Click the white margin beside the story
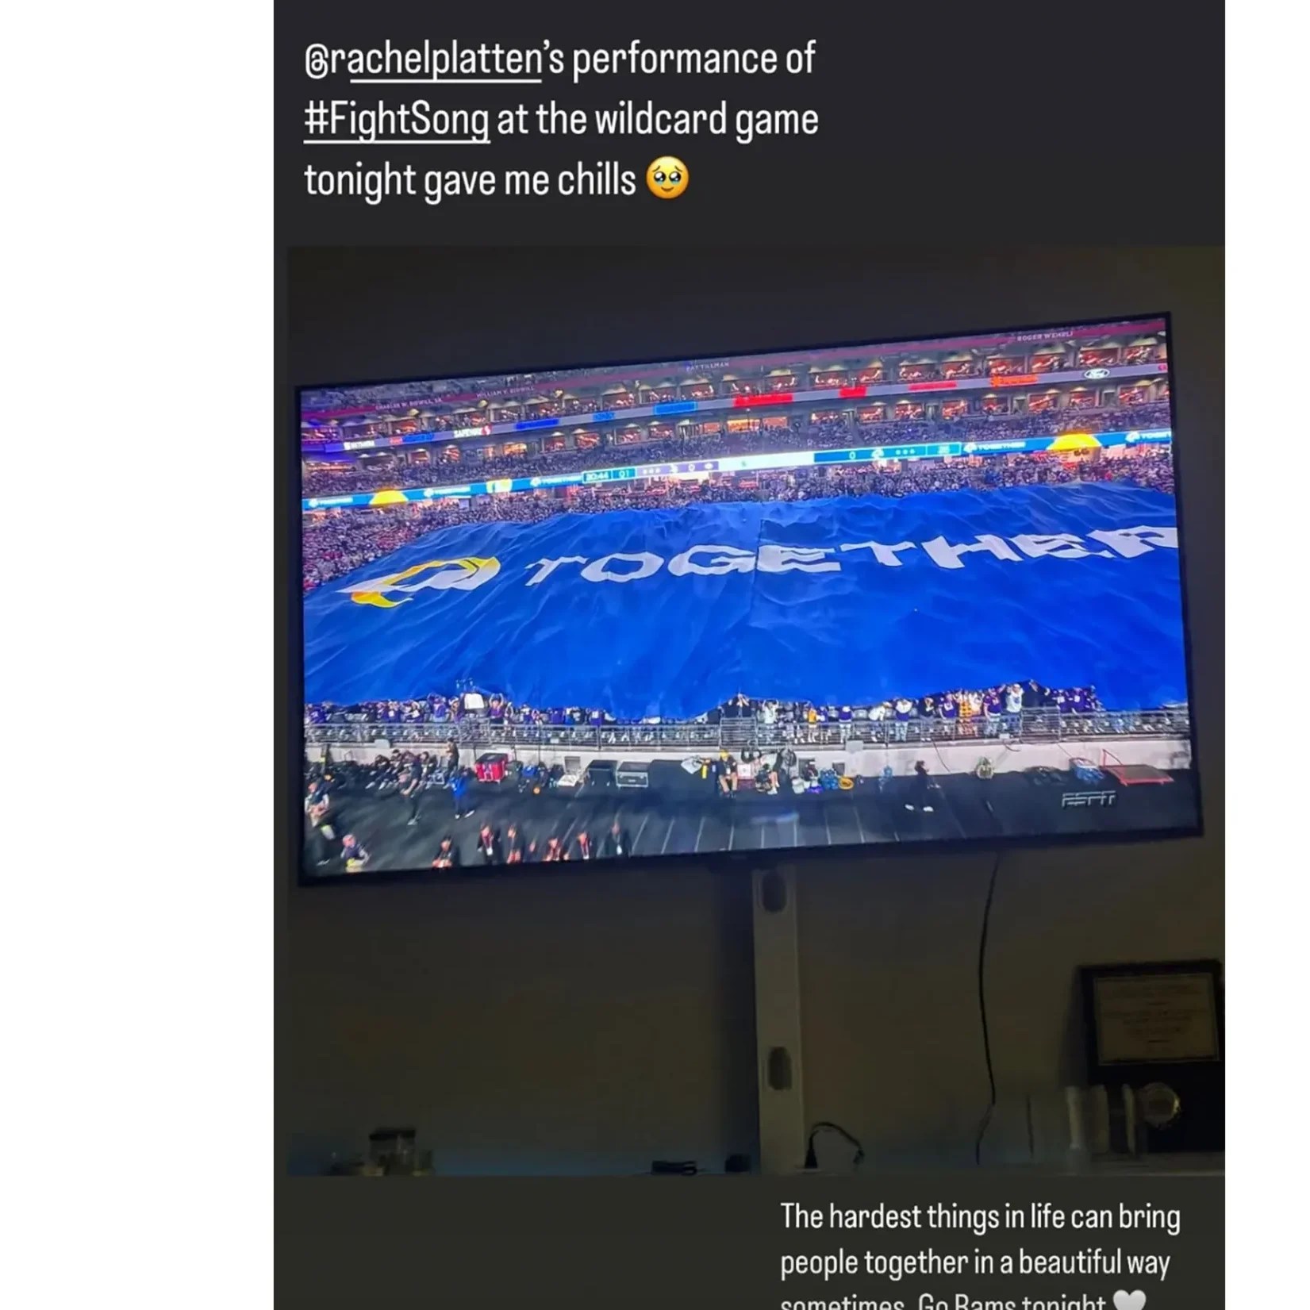This screenshot has height=1310, width=1310. tap(136, 655)
